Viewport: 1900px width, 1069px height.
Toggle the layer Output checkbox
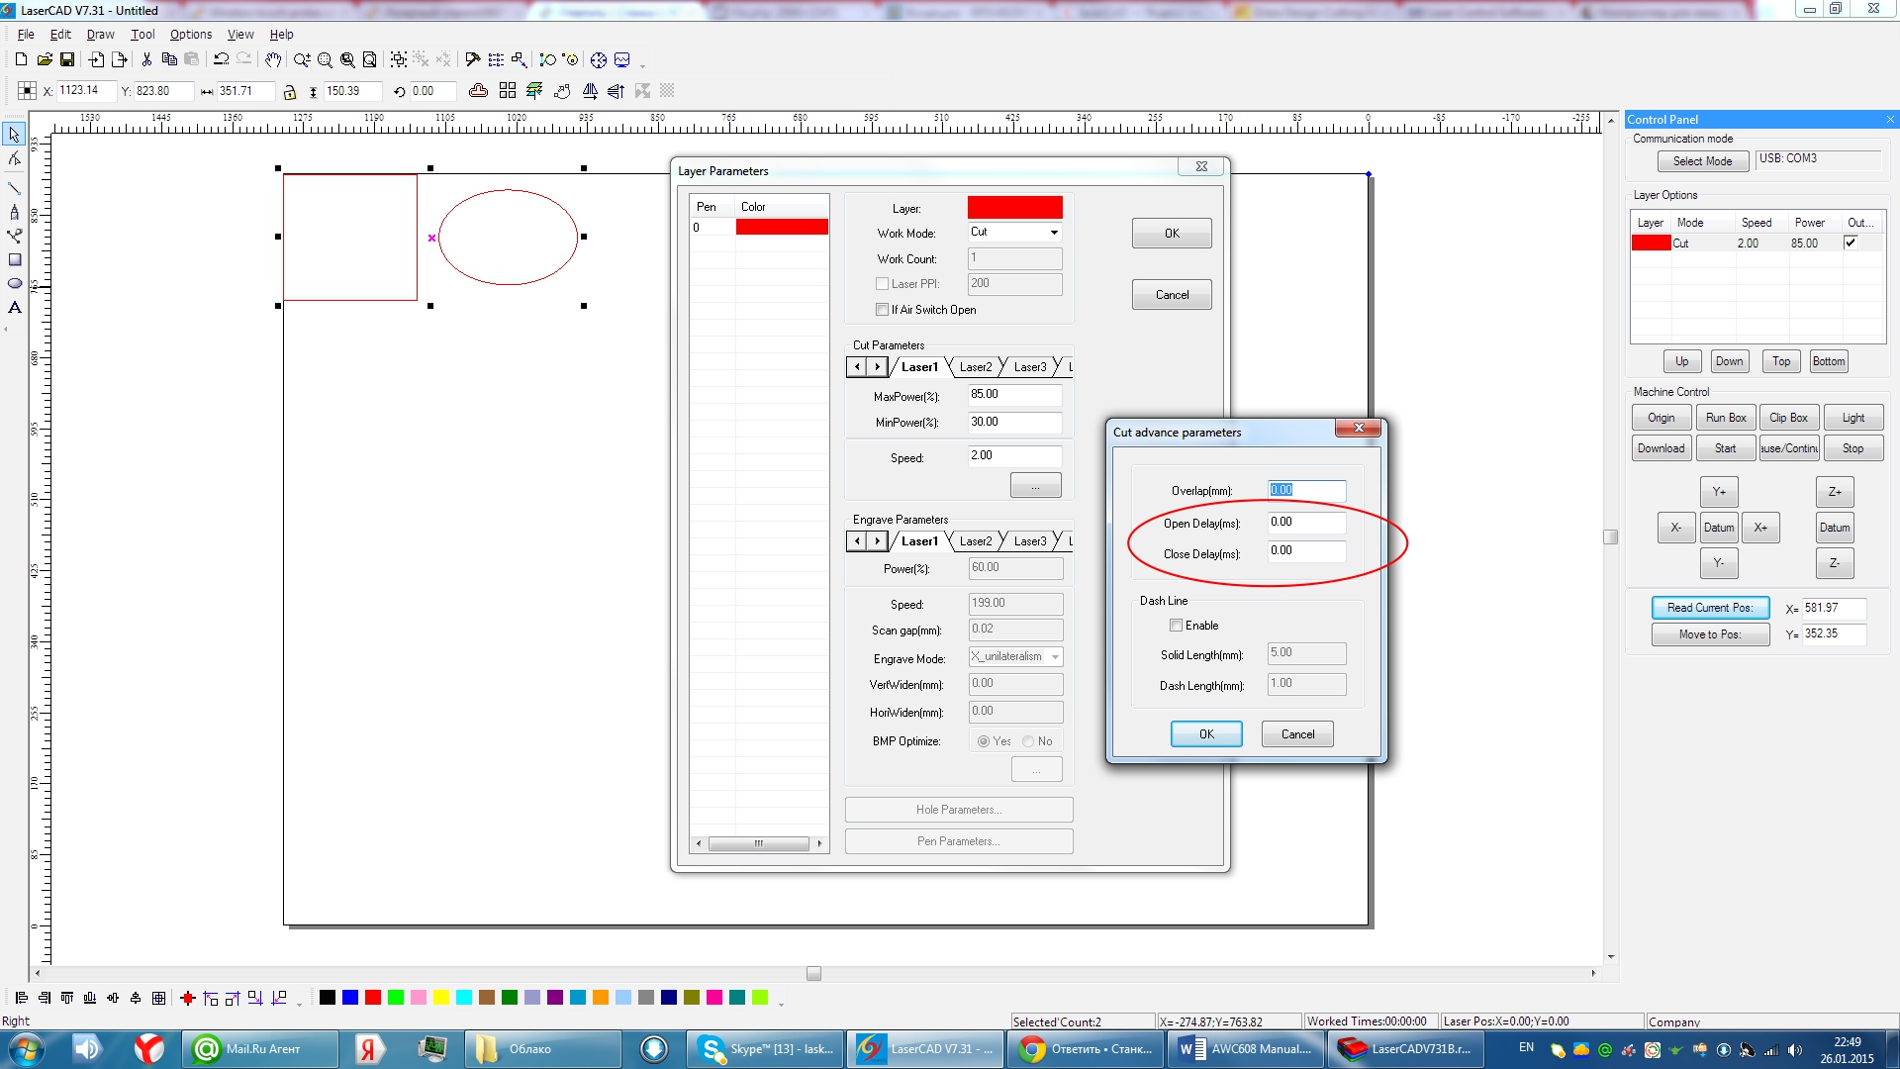click(1851, 243)
